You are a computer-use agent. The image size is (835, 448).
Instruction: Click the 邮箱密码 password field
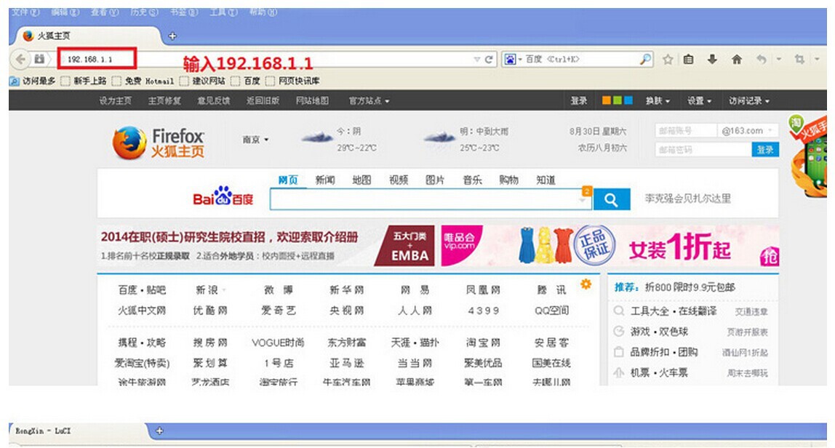pos(703,150)
